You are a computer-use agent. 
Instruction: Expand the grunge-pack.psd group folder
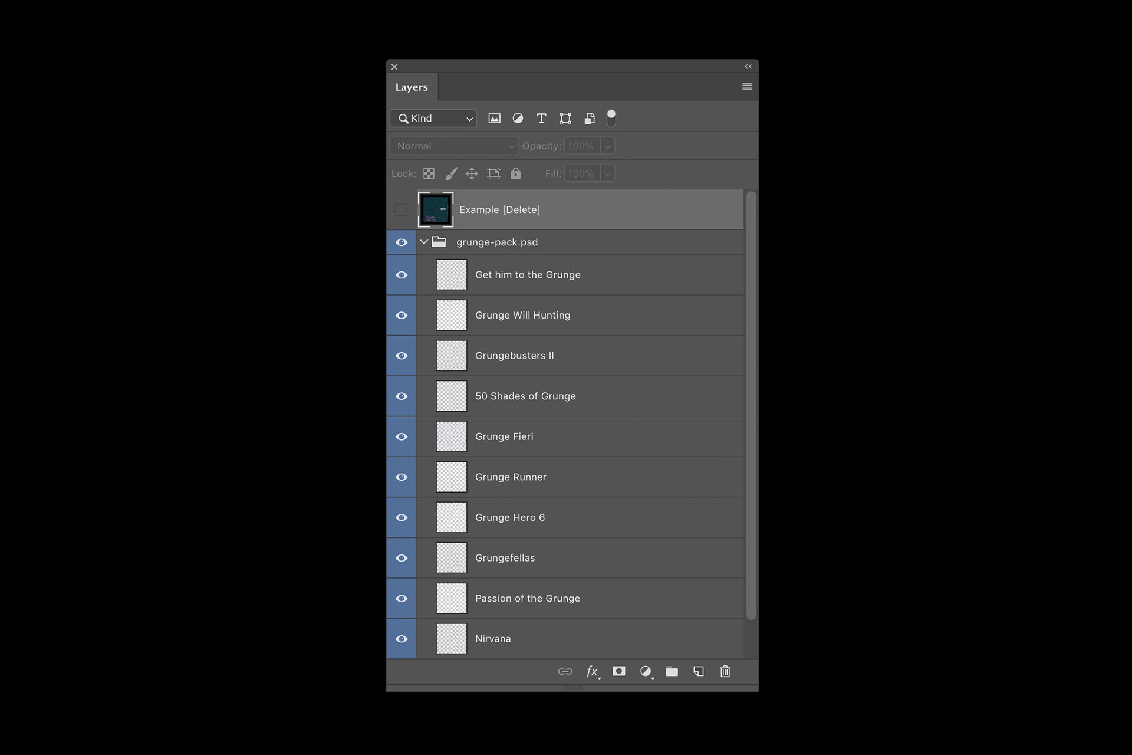(424, 242)
